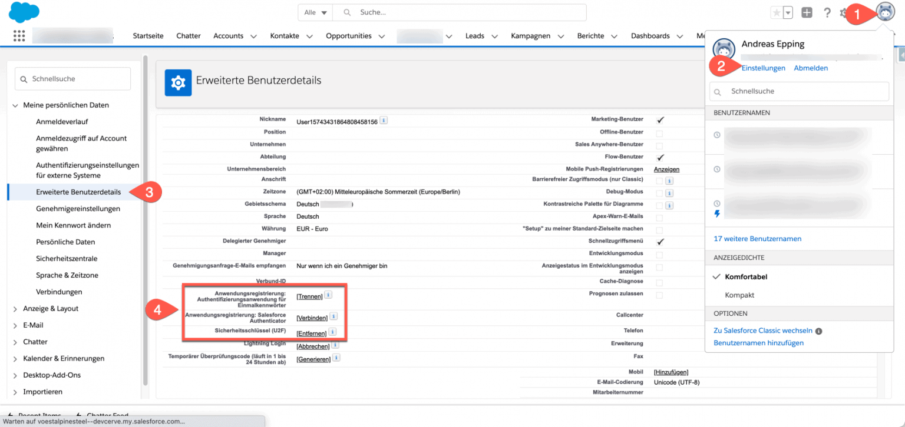905x427 pixels.
Task: Open the App Launcher waffle icon
Action: coord(18,35)
